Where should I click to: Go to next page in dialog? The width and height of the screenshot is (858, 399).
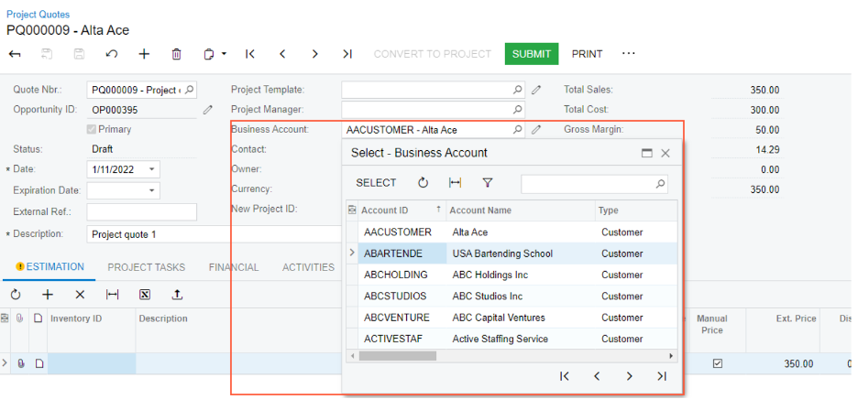click(629, 376)
